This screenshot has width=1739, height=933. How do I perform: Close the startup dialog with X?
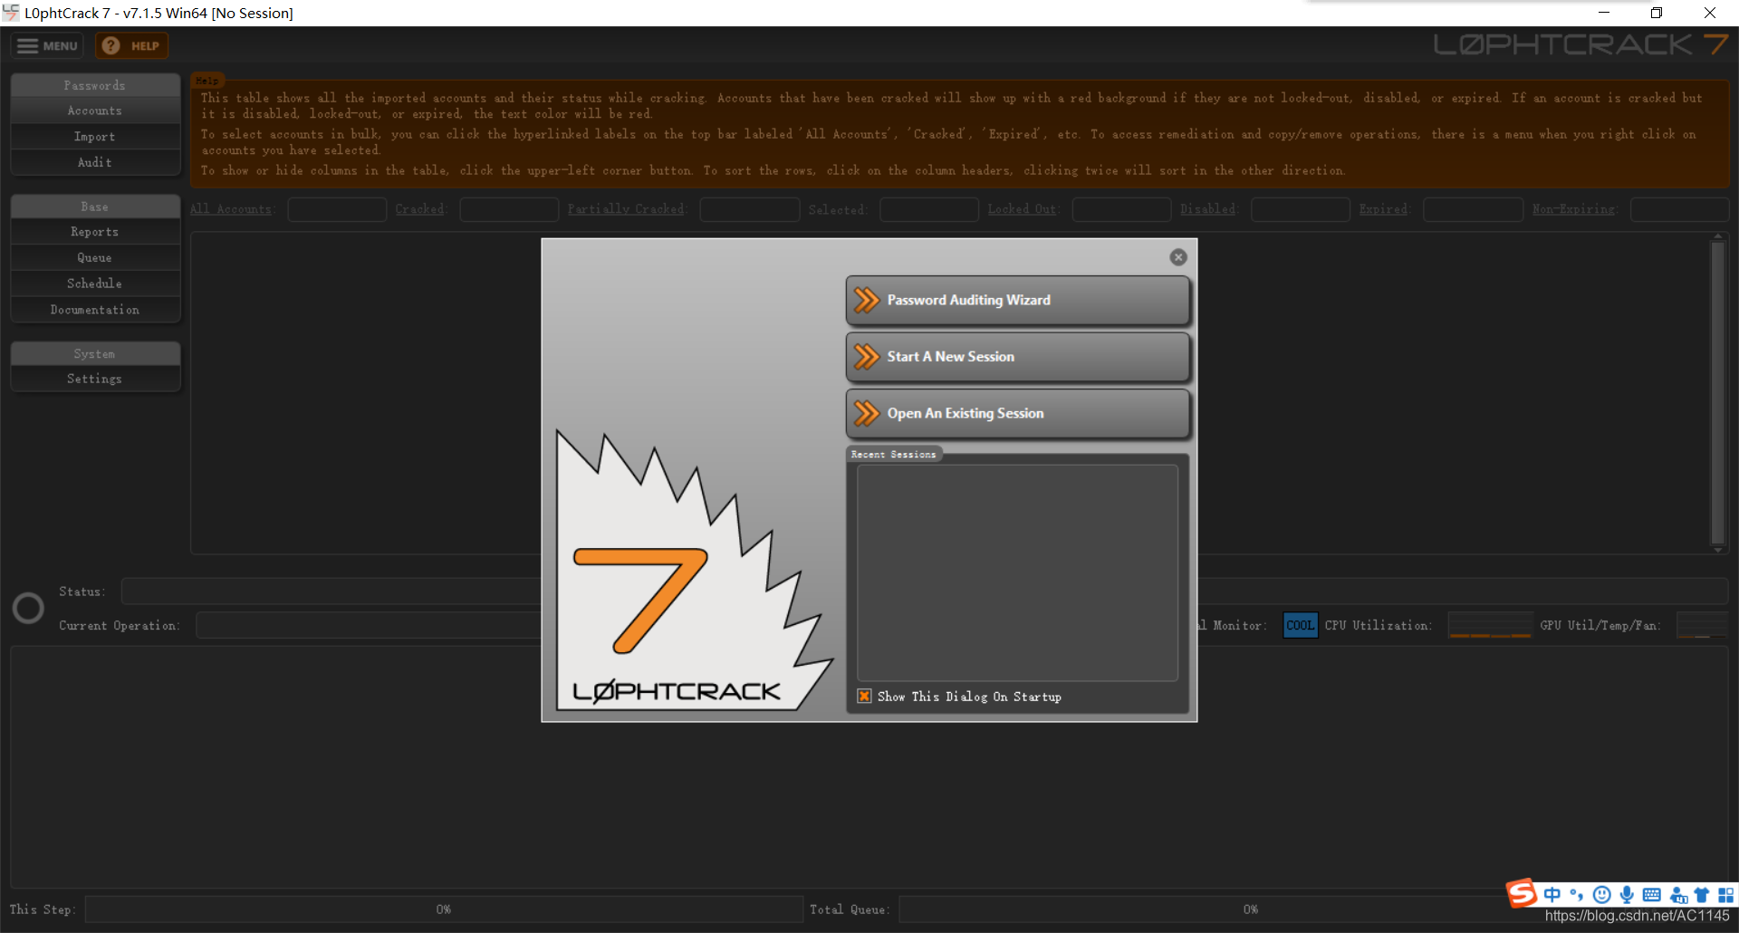(x=1177, y=257)
